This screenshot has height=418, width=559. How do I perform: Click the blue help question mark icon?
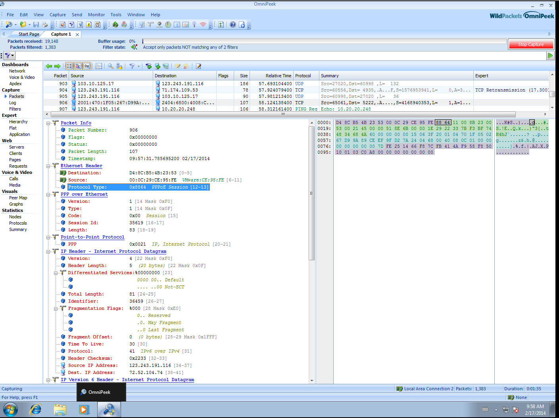[x=233, y=25]
